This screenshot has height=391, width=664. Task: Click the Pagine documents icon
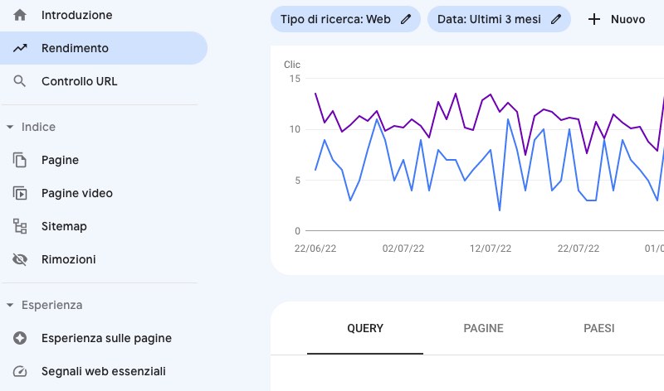coord(21,160)
